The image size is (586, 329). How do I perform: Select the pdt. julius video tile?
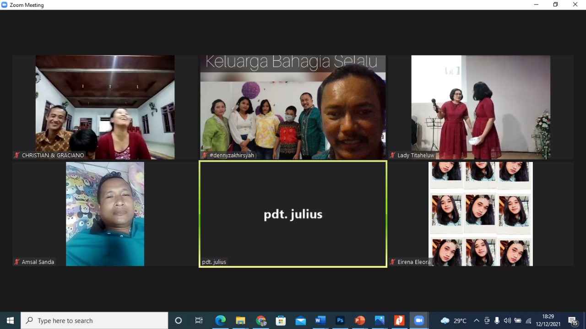[x=293, y=214]
